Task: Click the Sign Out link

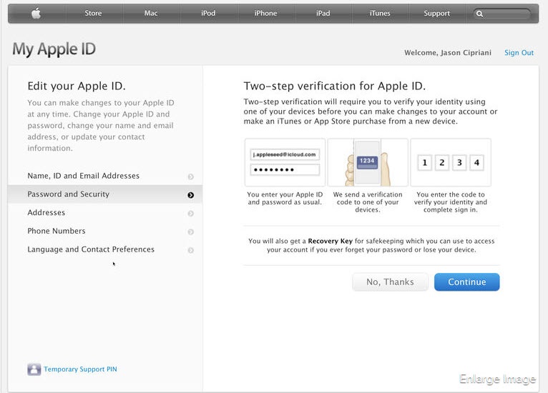Action: tap(519, 53)
